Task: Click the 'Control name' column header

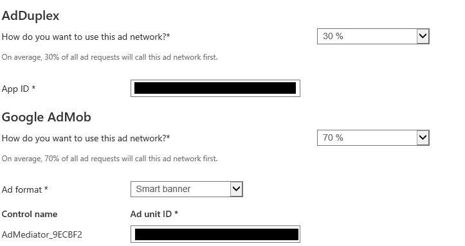Action: [30, 214]
